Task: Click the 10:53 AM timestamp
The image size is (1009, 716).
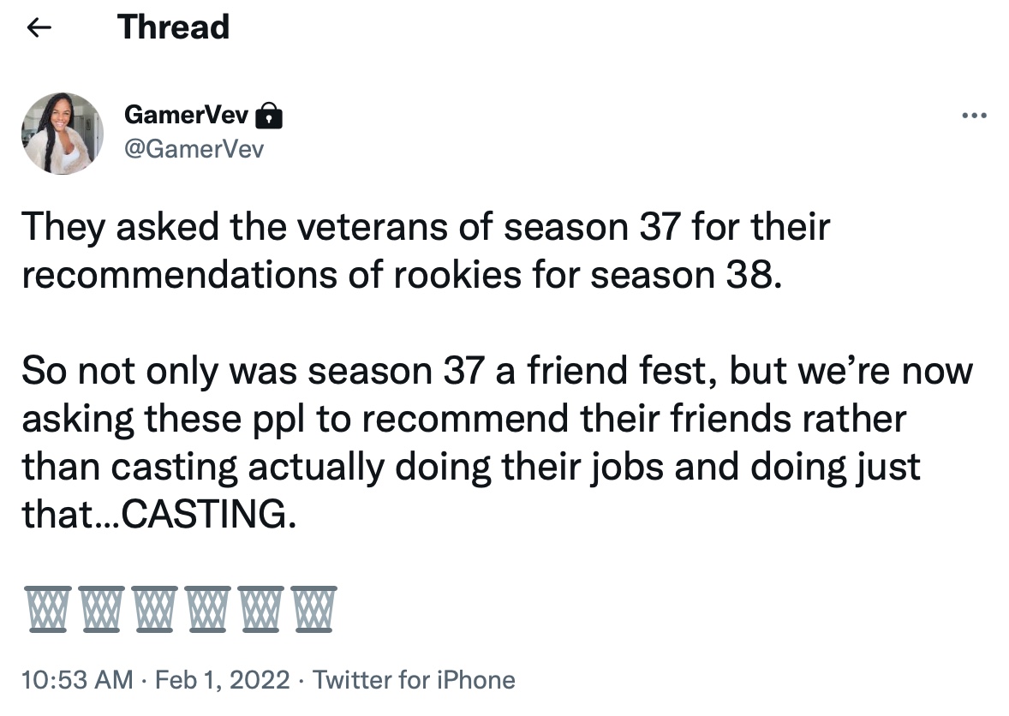Action: point(77,681)
